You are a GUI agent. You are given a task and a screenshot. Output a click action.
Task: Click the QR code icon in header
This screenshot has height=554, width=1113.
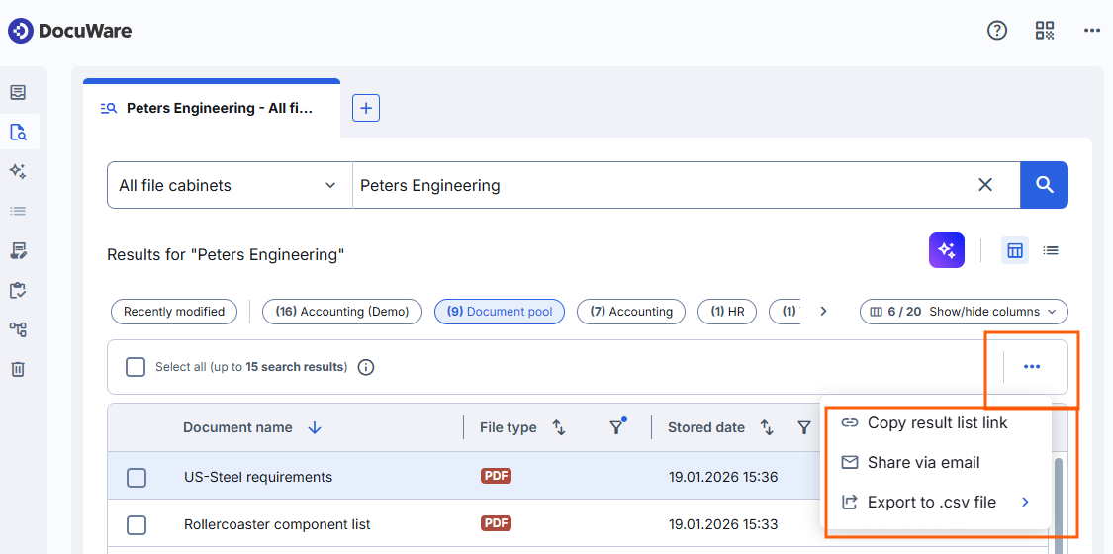point(1045,31)
